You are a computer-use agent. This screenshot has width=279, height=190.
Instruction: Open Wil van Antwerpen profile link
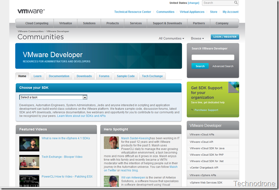click(133, 177)
